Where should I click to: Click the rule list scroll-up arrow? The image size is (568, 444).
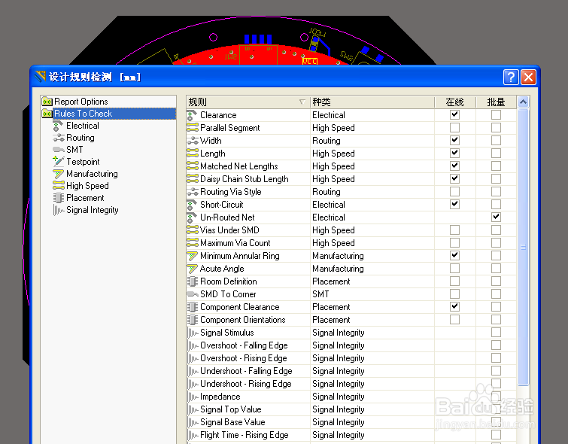[523, 102]
